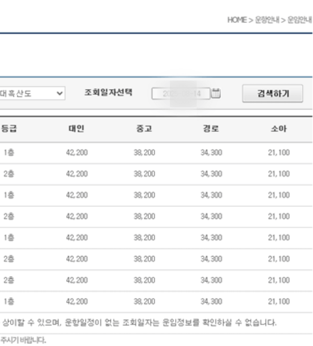313x346 pixels.
Task: Click the 중고 column header
Action: 144,129
